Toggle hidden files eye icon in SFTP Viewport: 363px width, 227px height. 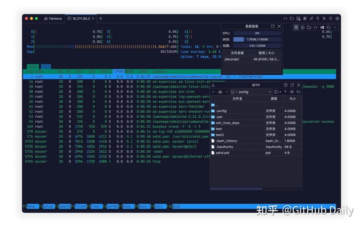tap(292, 92)
